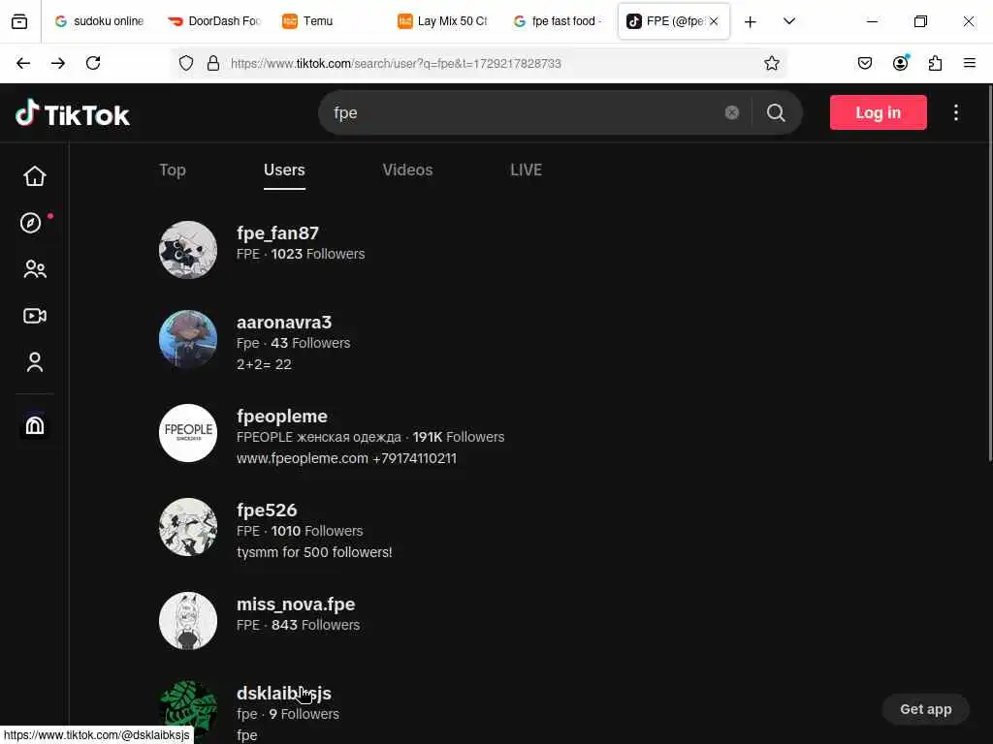993x744 pixels.
Task: Open the Firefox account menu
Action: (901, 63)
